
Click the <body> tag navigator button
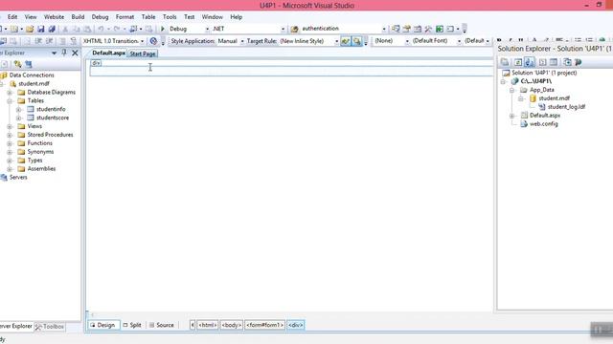click(x=232, y=325)
